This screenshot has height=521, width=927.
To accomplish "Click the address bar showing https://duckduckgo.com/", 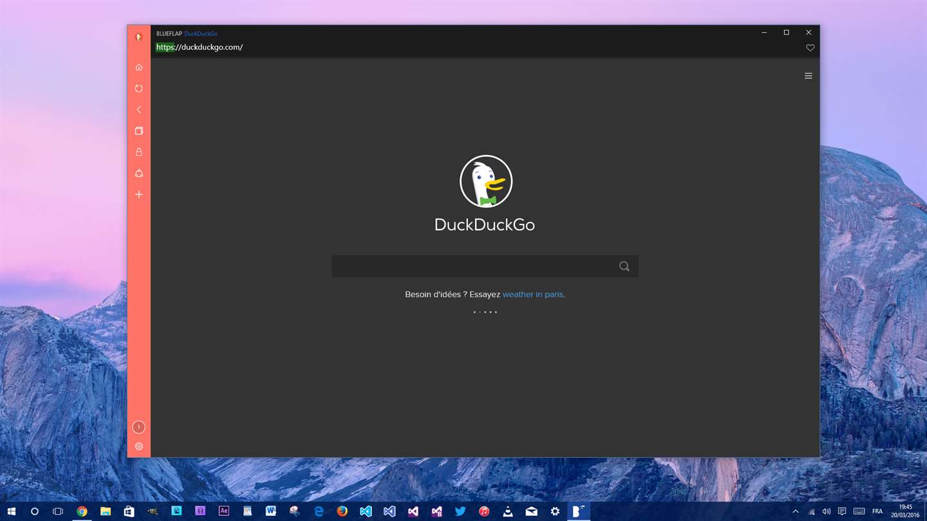I will pos(199,47).
